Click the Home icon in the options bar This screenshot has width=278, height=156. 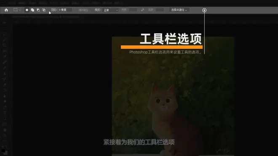tap(6, 10)
